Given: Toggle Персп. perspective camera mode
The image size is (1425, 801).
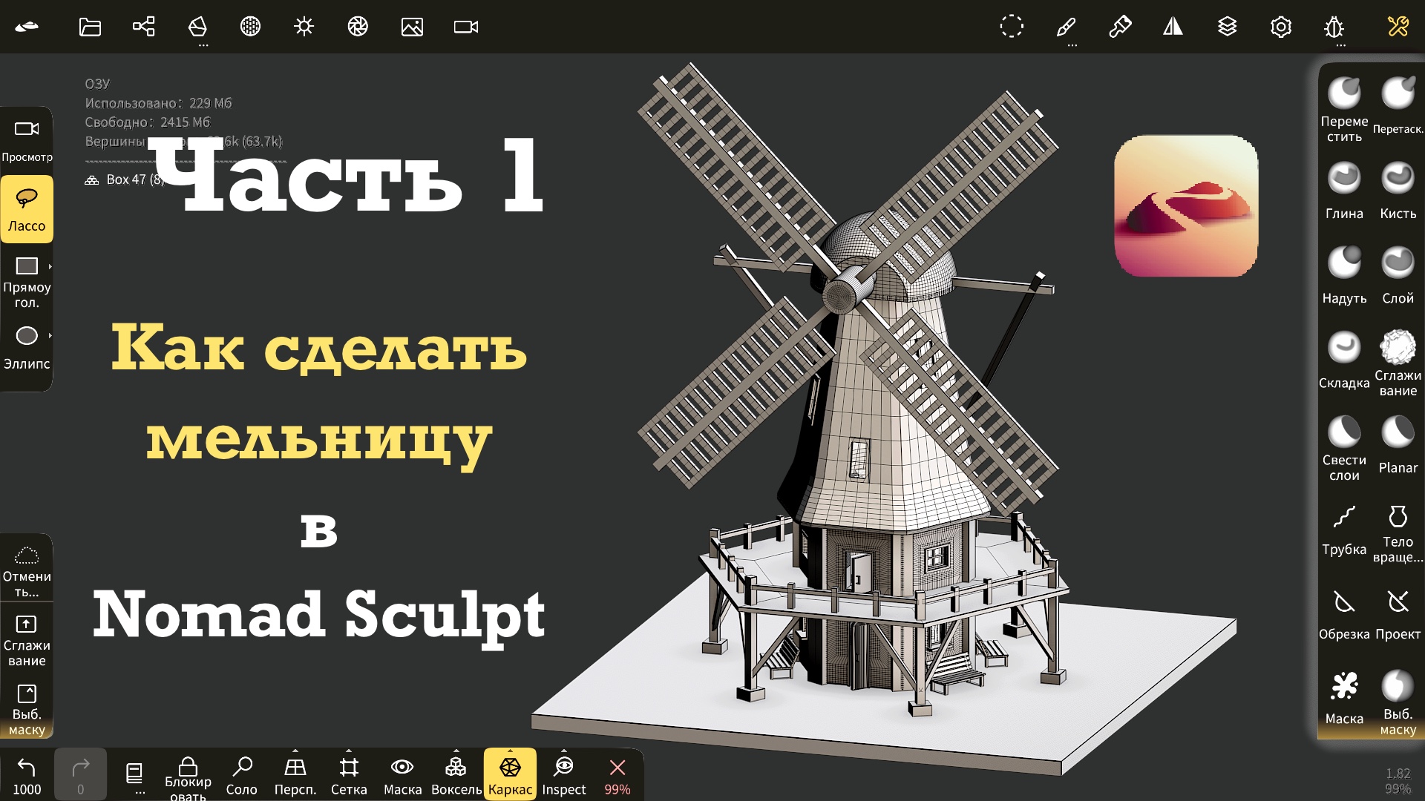Looking at the screenshot, I should [x=295, y=774].
